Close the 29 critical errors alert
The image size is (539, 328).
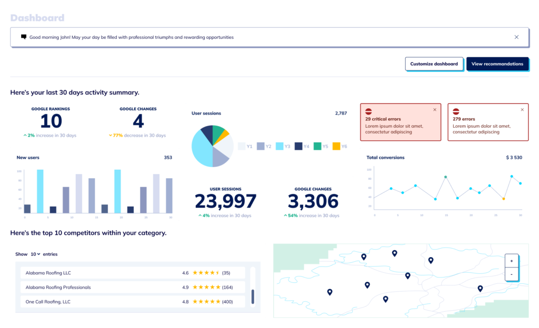pos(434,110)
